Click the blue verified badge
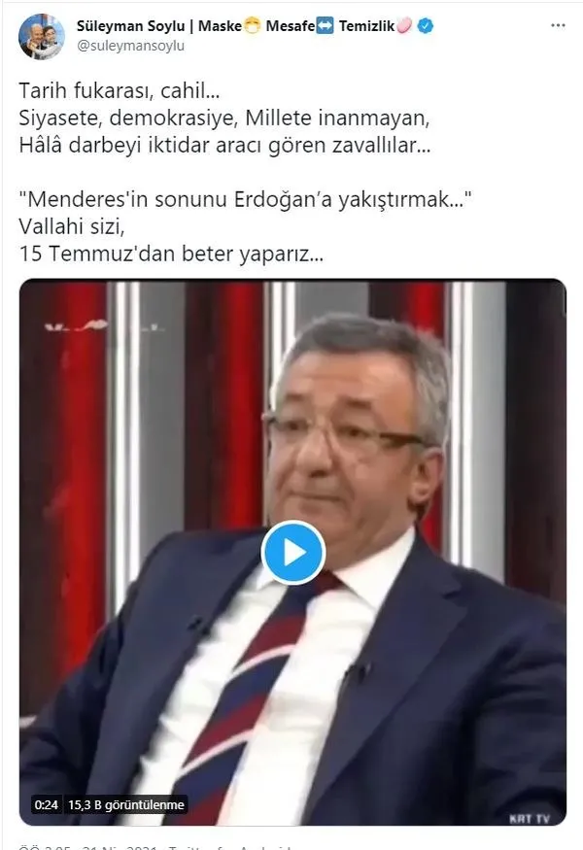583x850 pixels. point(426,25)
